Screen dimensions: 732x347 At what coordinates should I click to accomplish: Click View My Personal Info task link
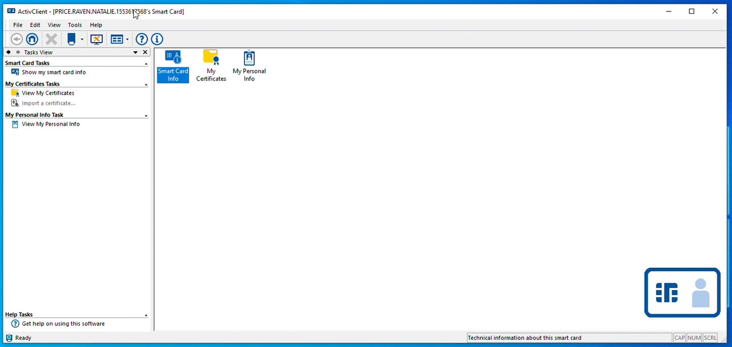[x=51, y=124]
